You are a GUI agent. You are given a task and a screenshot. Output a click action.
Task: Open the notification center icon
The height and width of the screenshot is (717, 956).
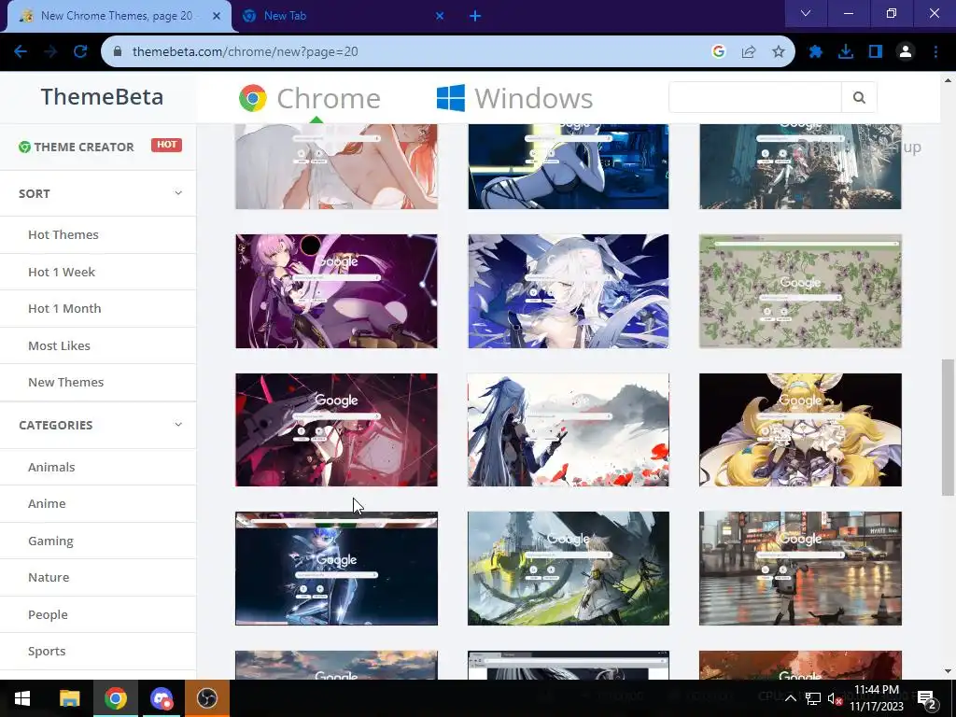[x=926, y=700]
